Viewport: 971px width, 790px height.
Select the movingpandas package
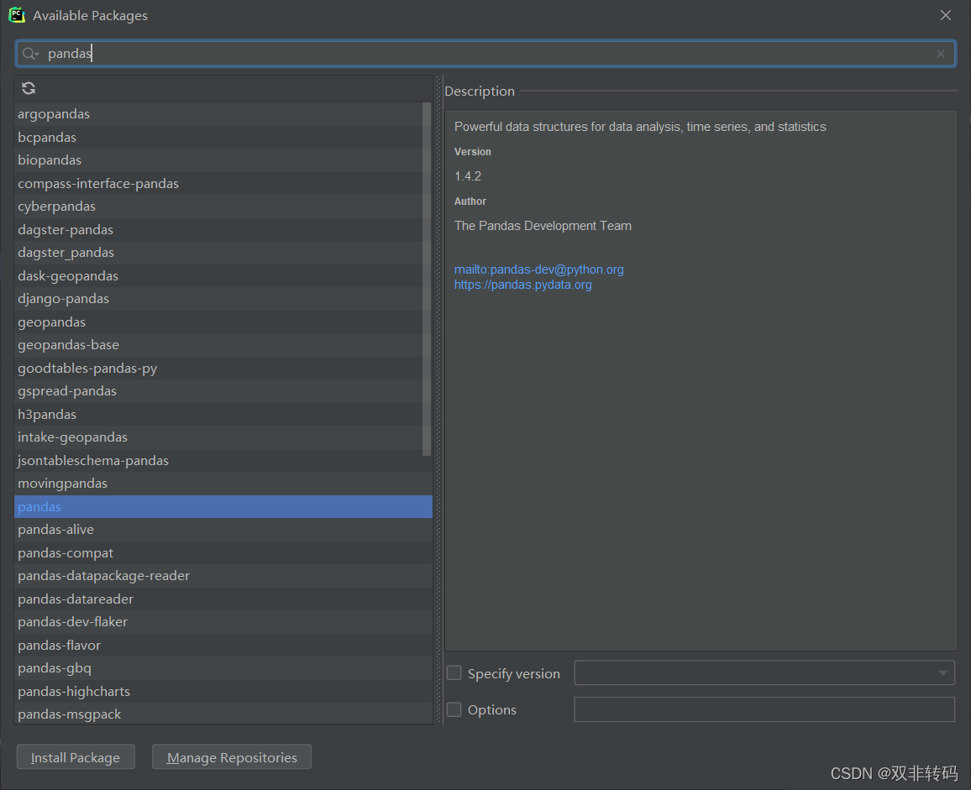tap(223, 484)
